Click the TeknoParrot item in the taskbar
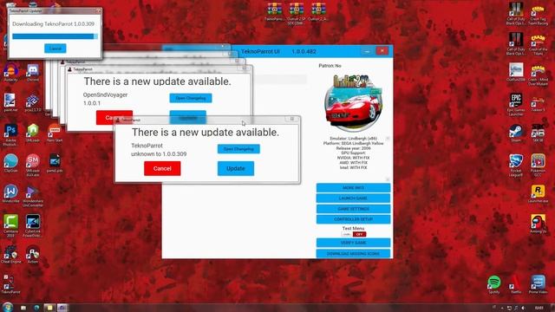Viewport: 555px width, 312px height. point(62,308)
